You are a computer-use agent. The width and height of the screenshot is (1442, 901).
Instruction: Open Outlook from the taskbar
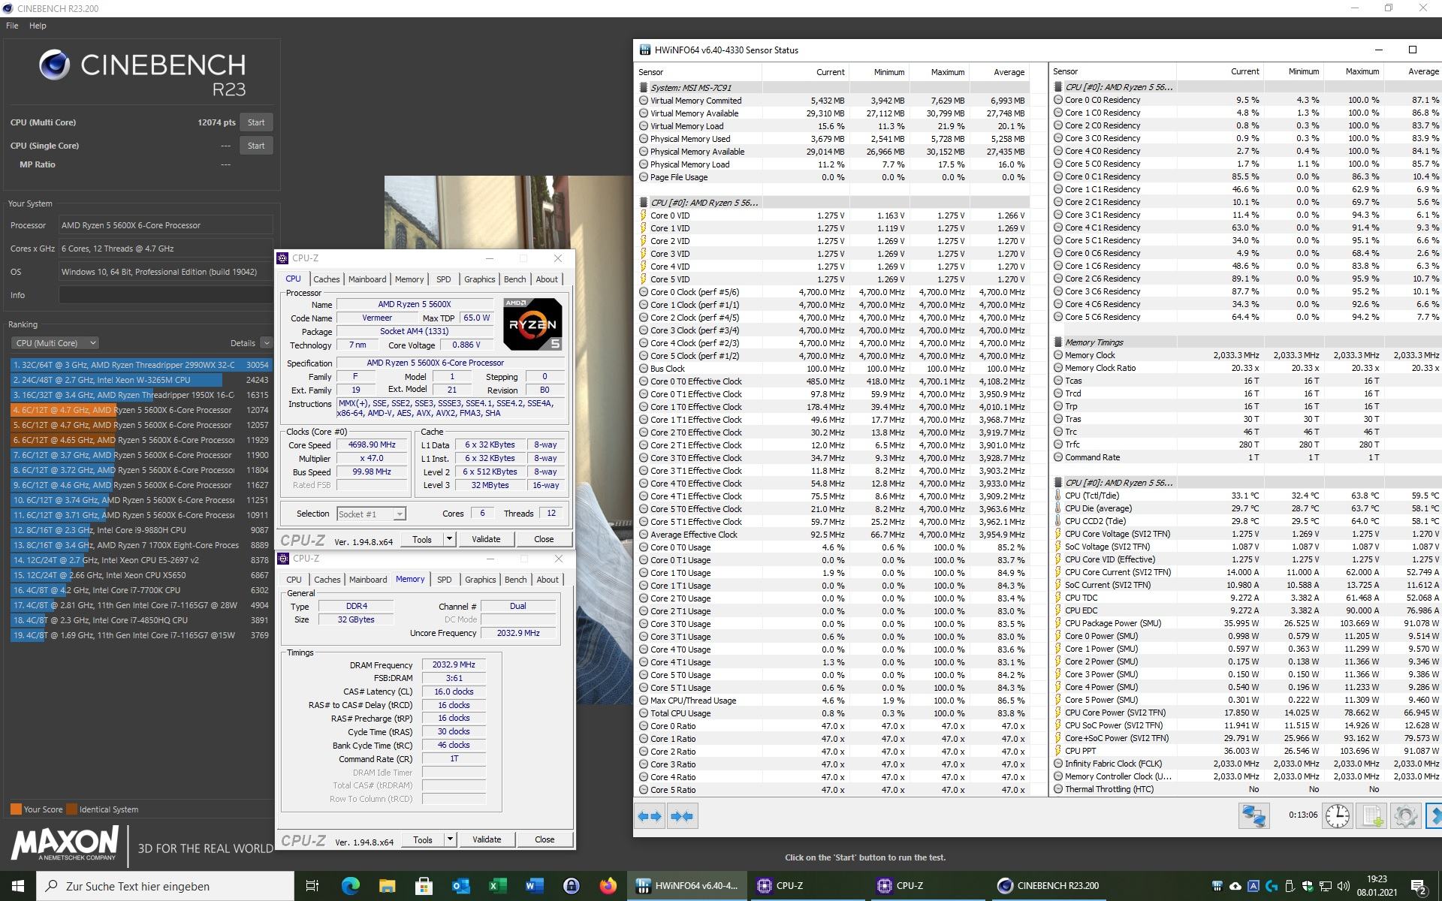(x=460, y=886)
